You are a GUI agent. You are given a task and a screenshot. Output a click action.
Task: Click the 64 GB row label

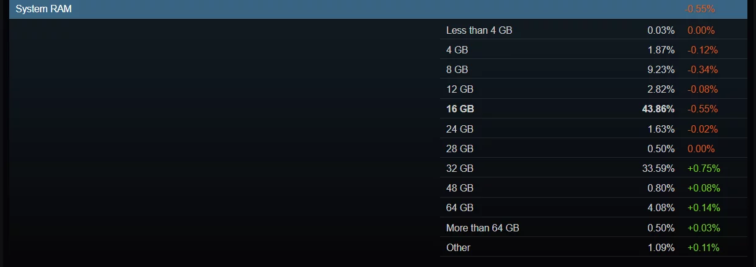coord(460,207)
